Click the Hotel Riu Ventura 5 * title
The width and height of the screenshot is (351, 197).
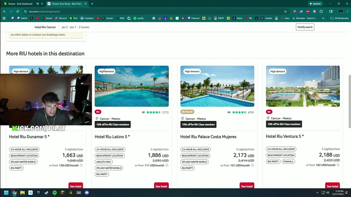285,137
